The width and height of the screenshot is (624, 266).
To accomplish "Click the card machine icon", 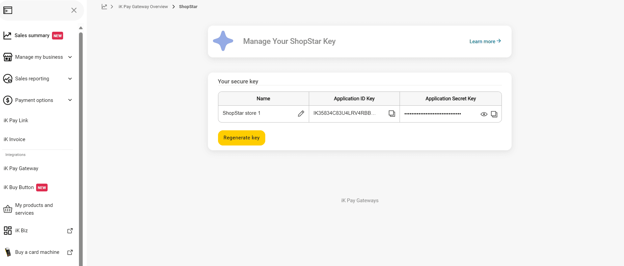I will 8,252.
